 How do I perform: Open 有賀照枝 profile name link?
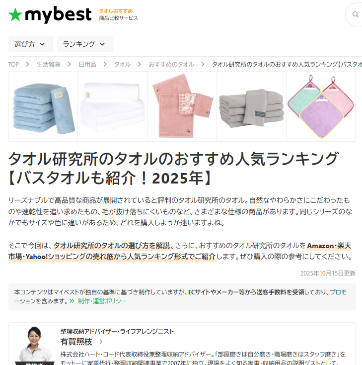pyautogui.click(x=76, y=342)
